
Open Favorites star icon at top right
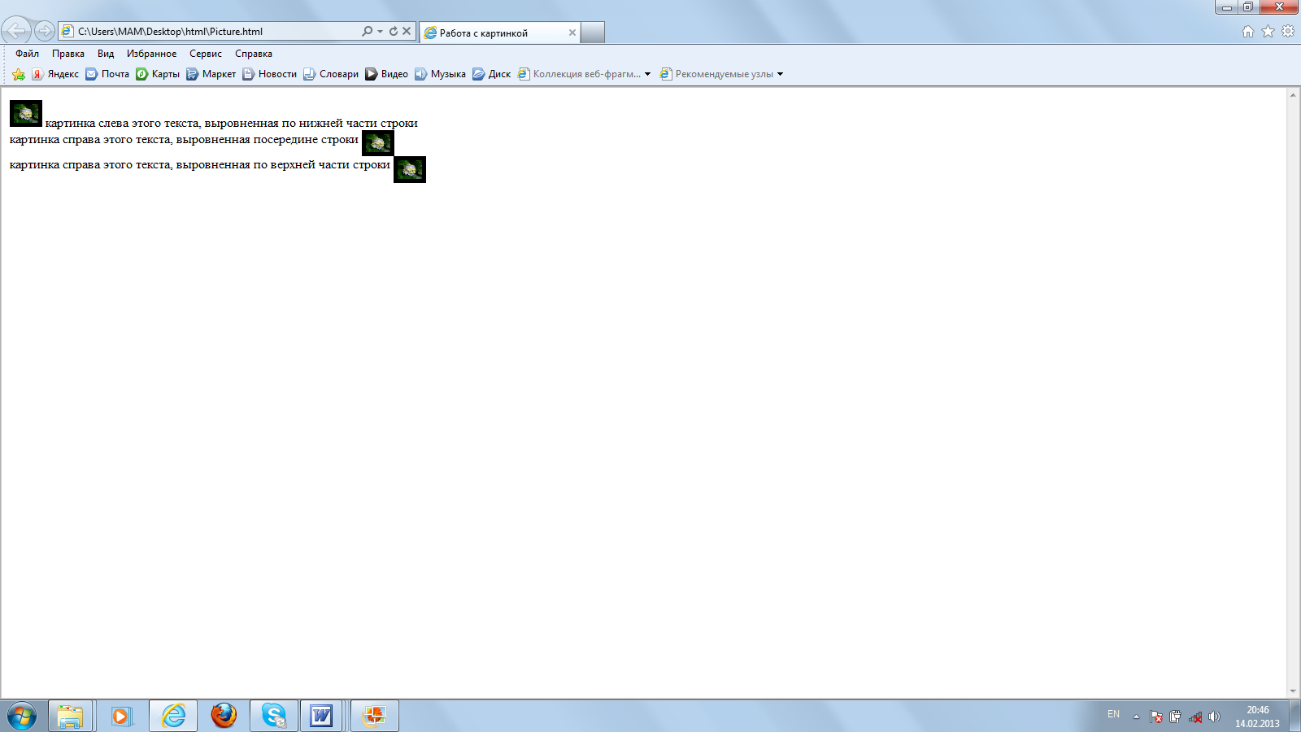coord(1268,31)
